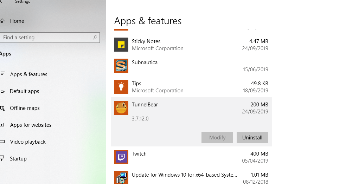346x184 pixels.
Task: Click Tips size 49.8 KB
Action: pyautogui.click(x=259, y=84)
